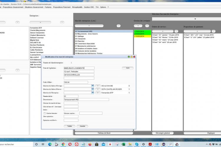Viewport: 221px width, 147px height.
Task: Select the yellow avenant row 3 15/05/2019
Action: [142, 36]
